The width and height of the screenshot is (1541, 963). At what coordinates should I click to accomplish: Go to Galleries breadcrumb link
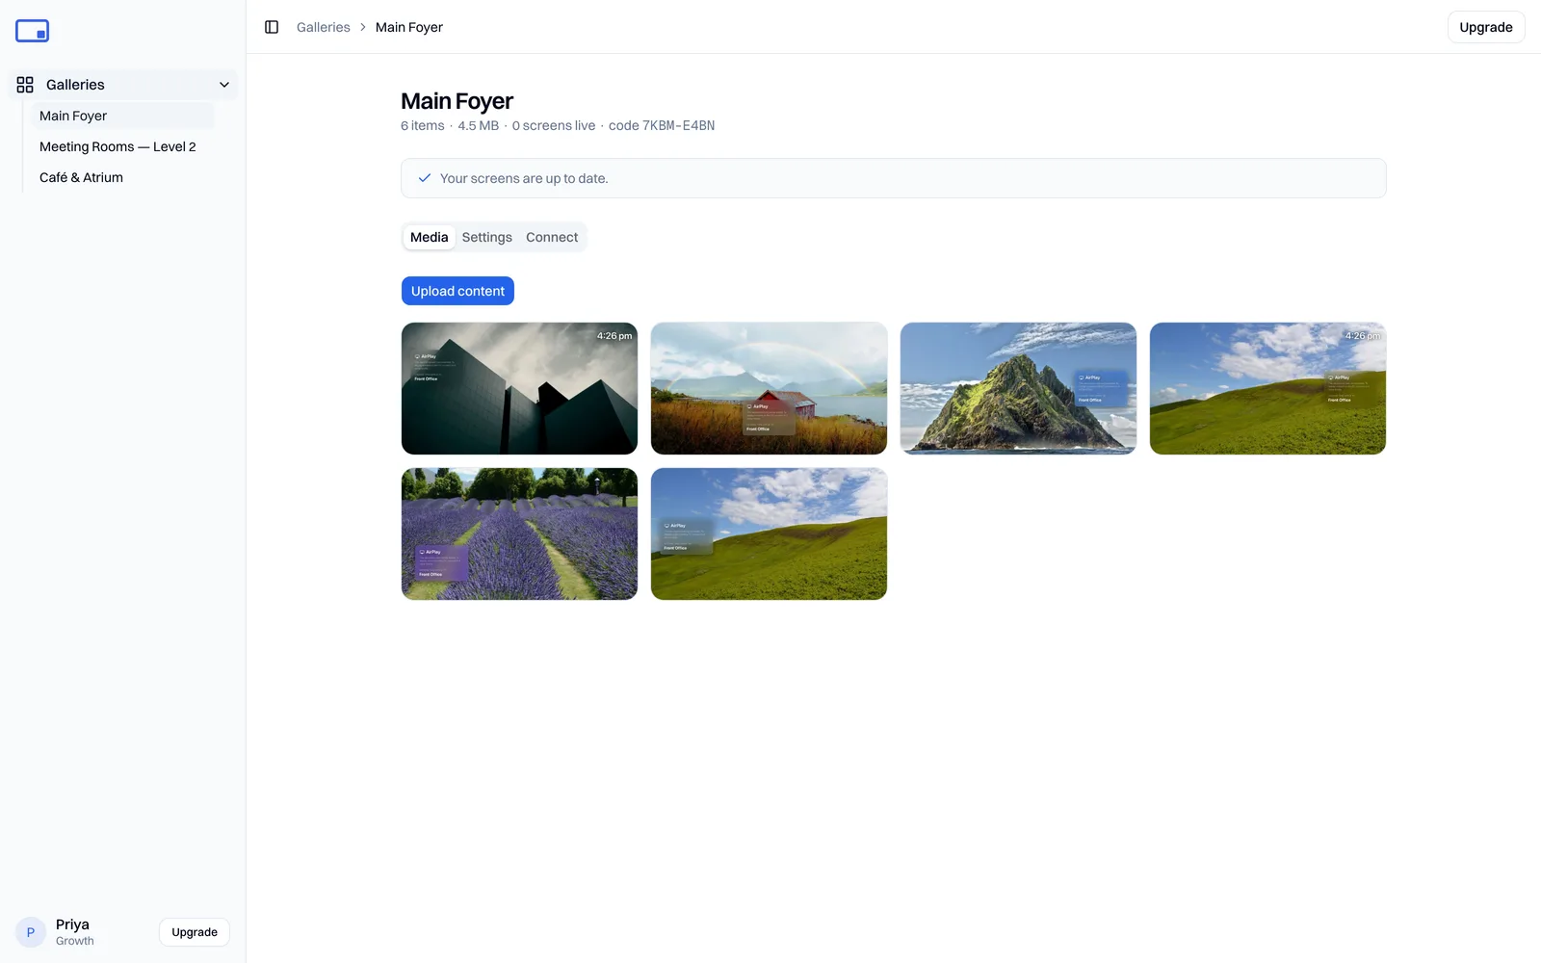coord(324,27)
